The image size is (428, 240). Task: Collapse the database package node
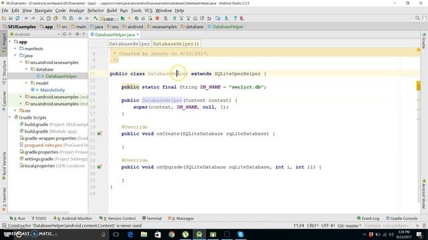click(x=27, y=69)
